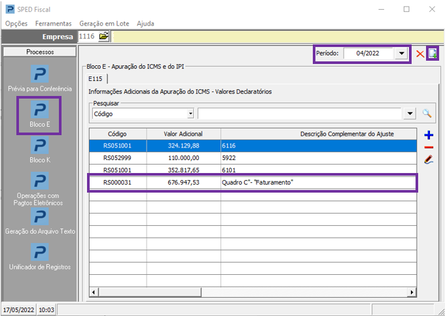The width and height of the screenshot is (445, 316).
Task: Expand the search value dropdown arrow
Action: point(410,114)
